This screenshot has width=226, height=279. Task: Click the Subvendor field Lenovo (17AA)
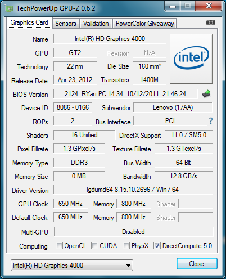173,107
